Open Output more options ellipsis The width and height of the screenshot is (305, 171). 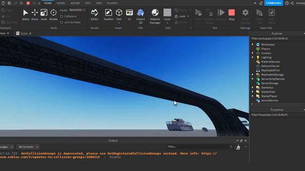point(246,147)
